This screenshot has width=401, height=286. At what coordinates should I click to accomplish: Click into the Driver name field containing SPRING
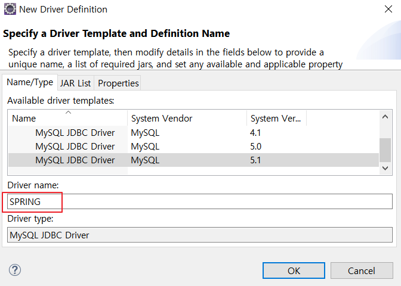pyautogui.click(x=200, y=201)
